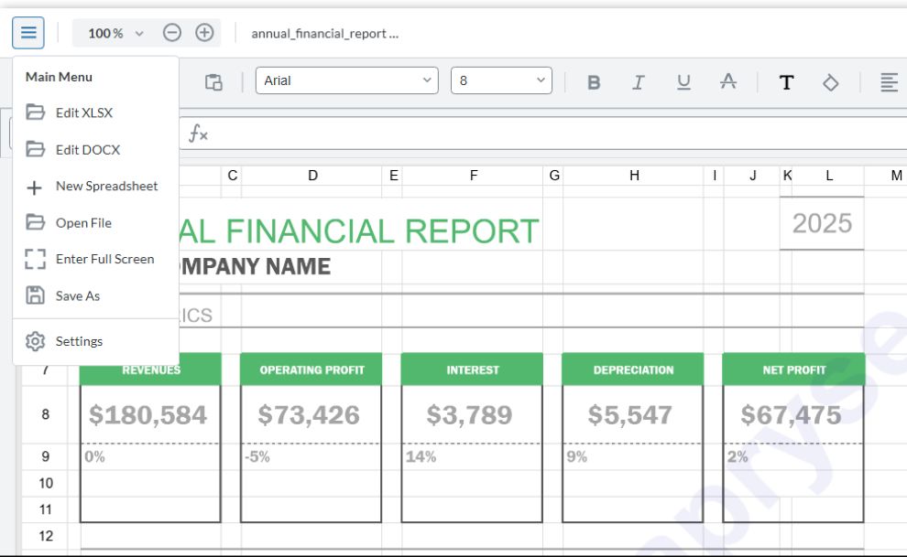Click the INTEREST header cell
This screenshot has height=557, width=907.
[x=472, y=370]
